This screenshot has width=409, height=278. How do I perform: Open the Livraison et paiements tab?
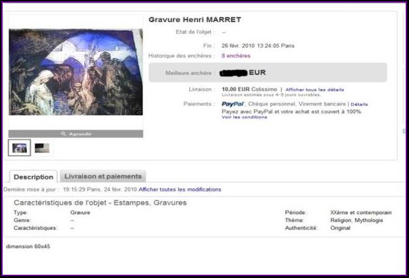[x=103, y=176]
